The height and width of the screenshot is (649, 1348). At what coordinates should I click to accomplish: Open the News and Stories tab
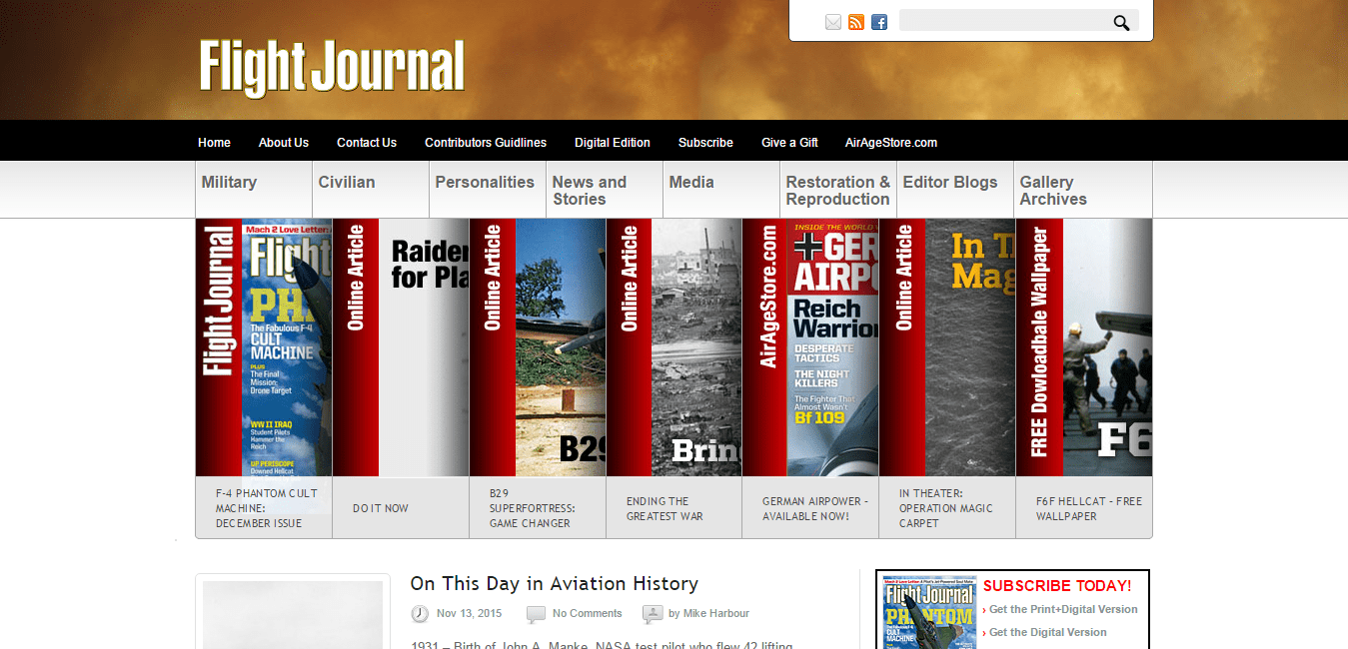click(605, 190)
